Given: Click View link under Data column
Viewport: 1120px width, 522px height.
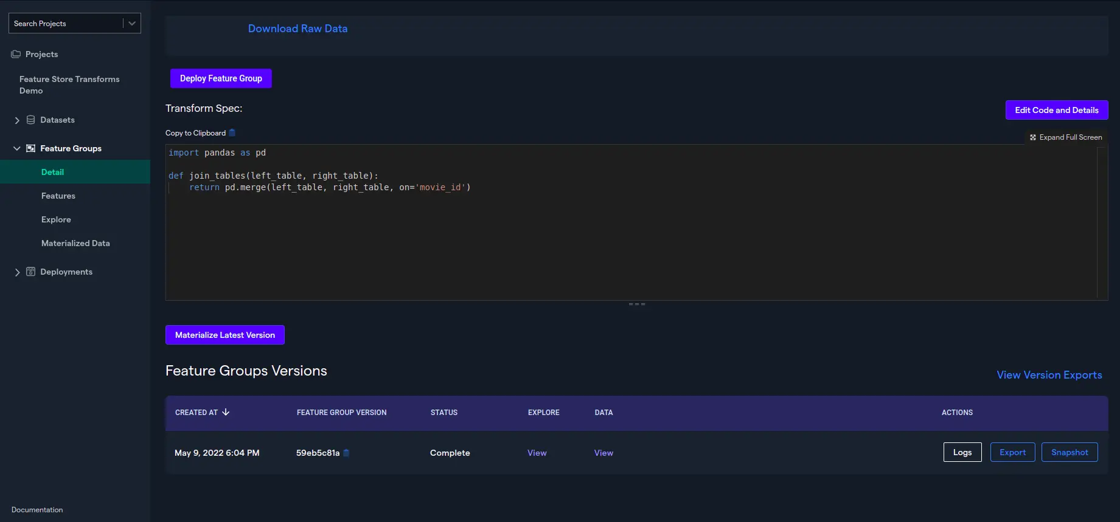Looking at the screenshot, I should [603, 453].
